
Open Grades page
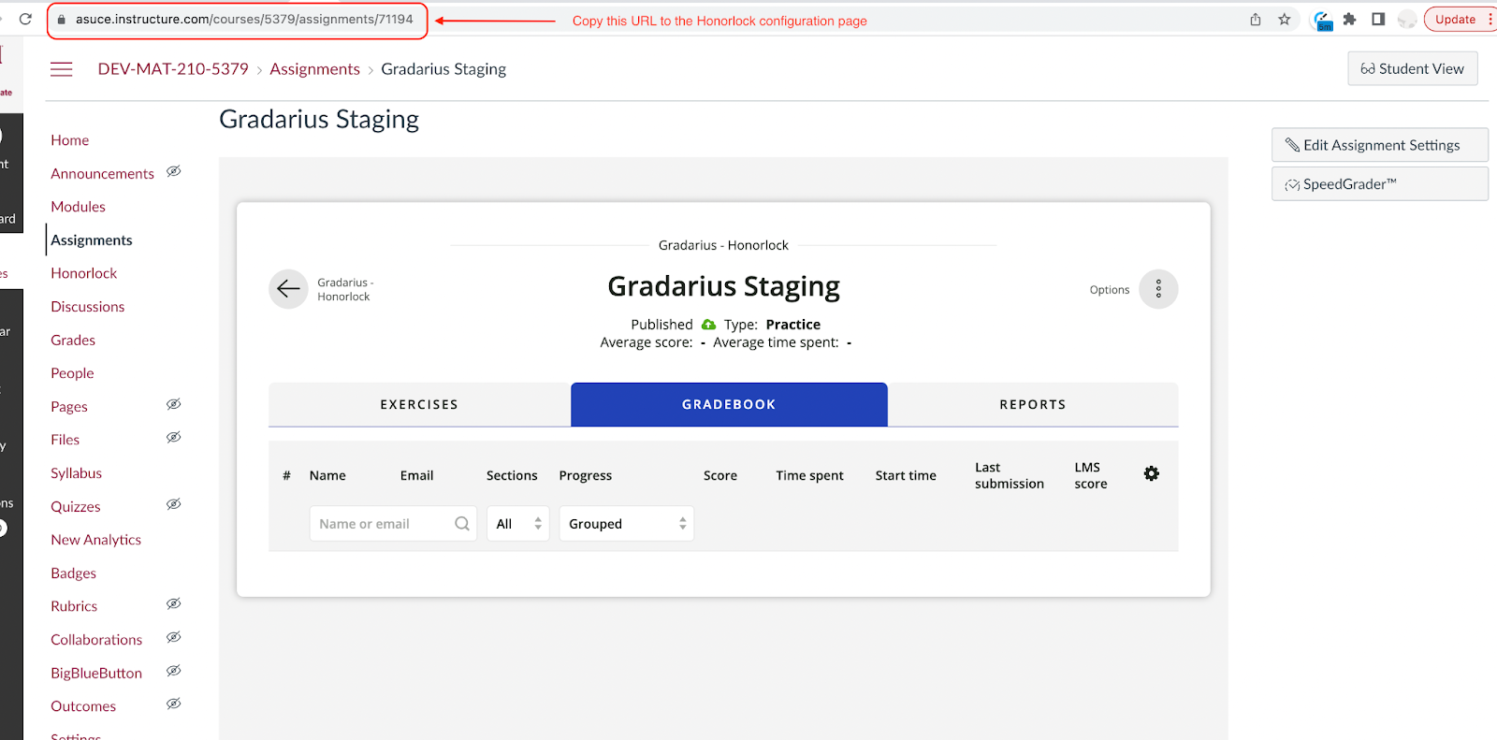[73, 341]
